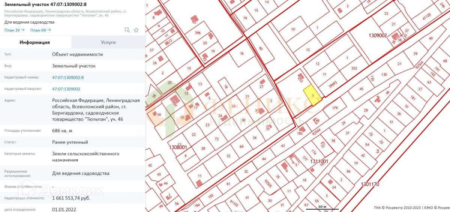Click quarter label 1309002 on the map
Viewport: 450px width, 212px height.
coord(378,36)
